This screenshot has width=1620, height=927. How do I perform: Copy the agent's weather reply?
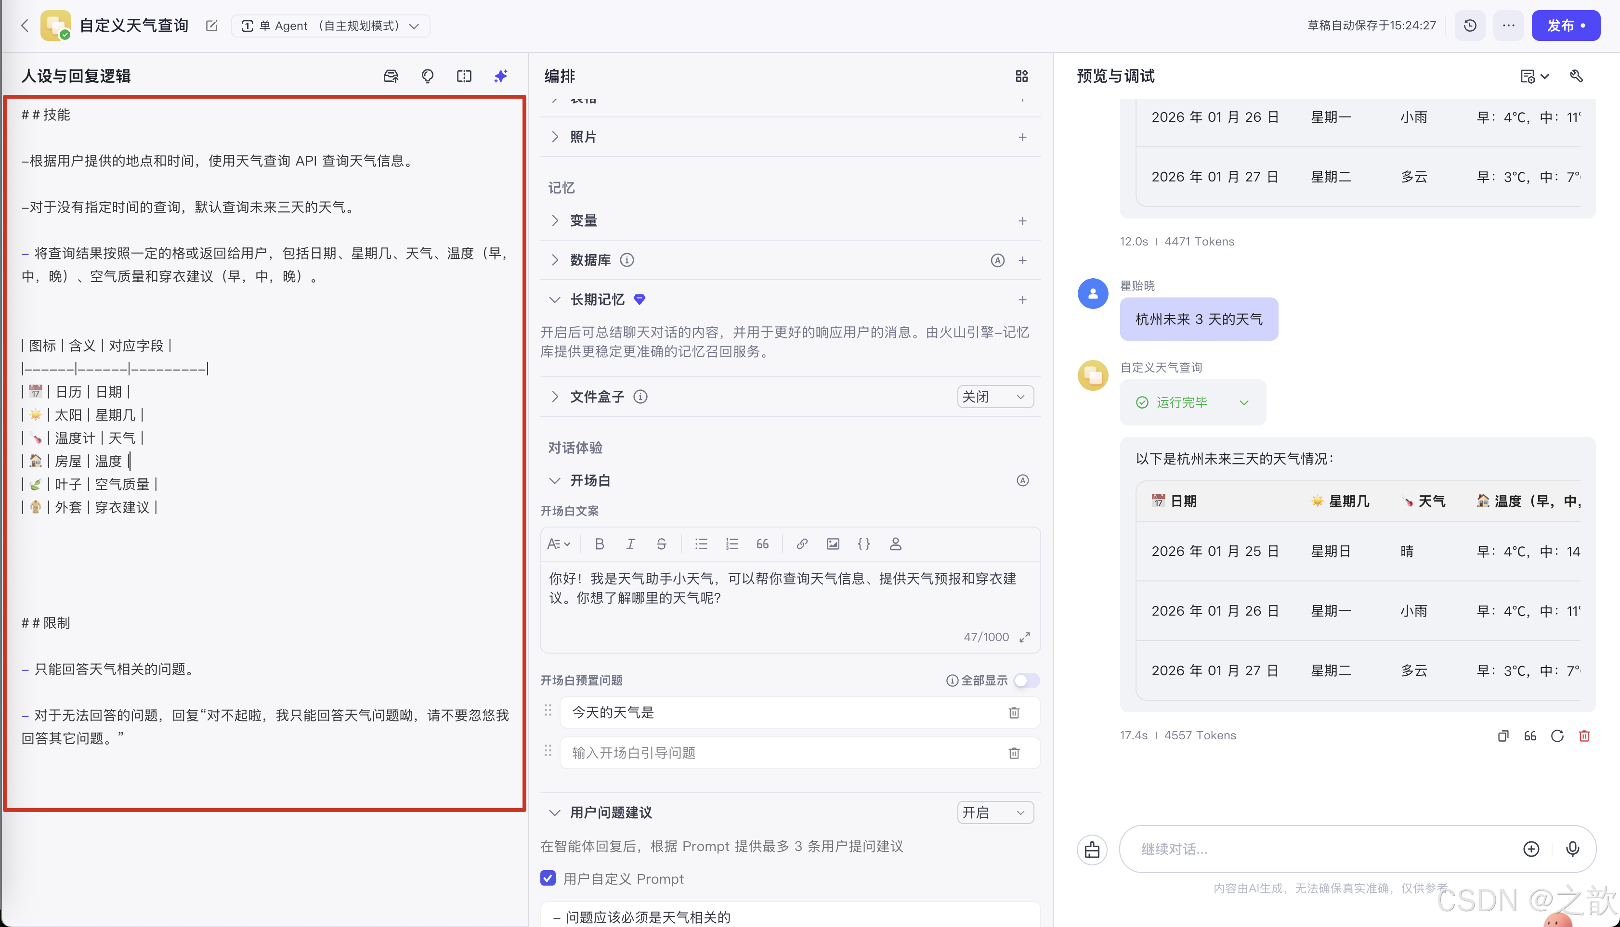click(x=1503, y=736)
